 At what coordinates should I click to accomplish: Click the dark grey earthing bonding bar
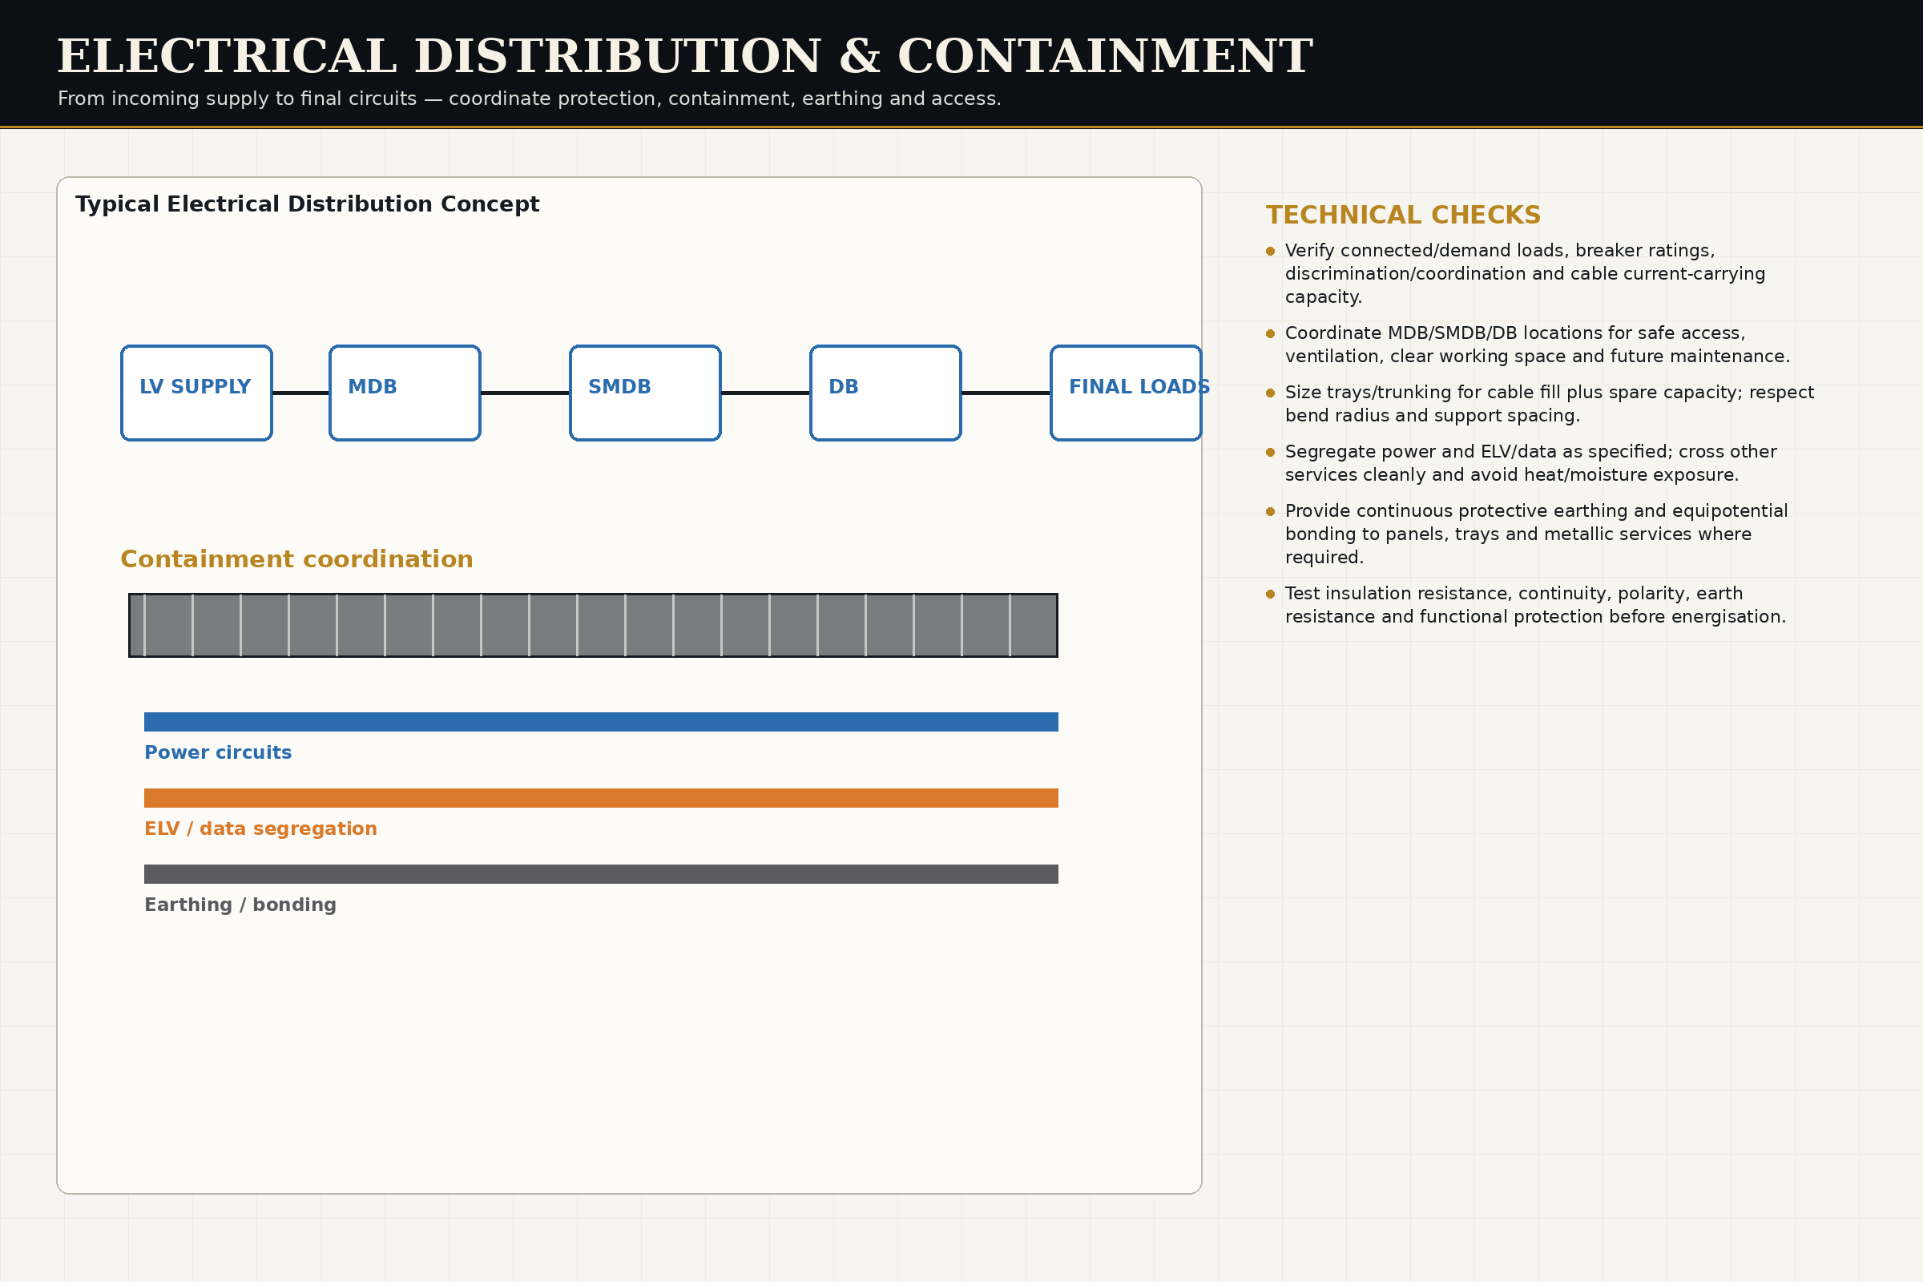601,874
